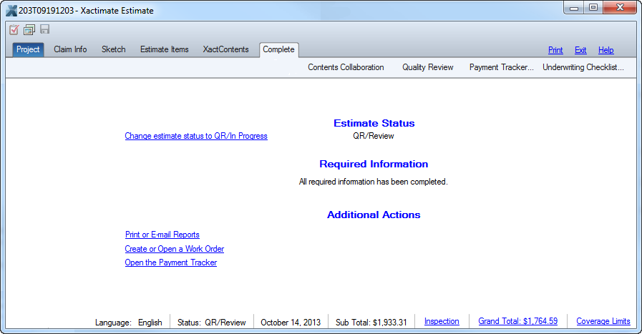Click the checklist toolbar icon
This screenshot has width=642, height=334.
tap(14, 29)
